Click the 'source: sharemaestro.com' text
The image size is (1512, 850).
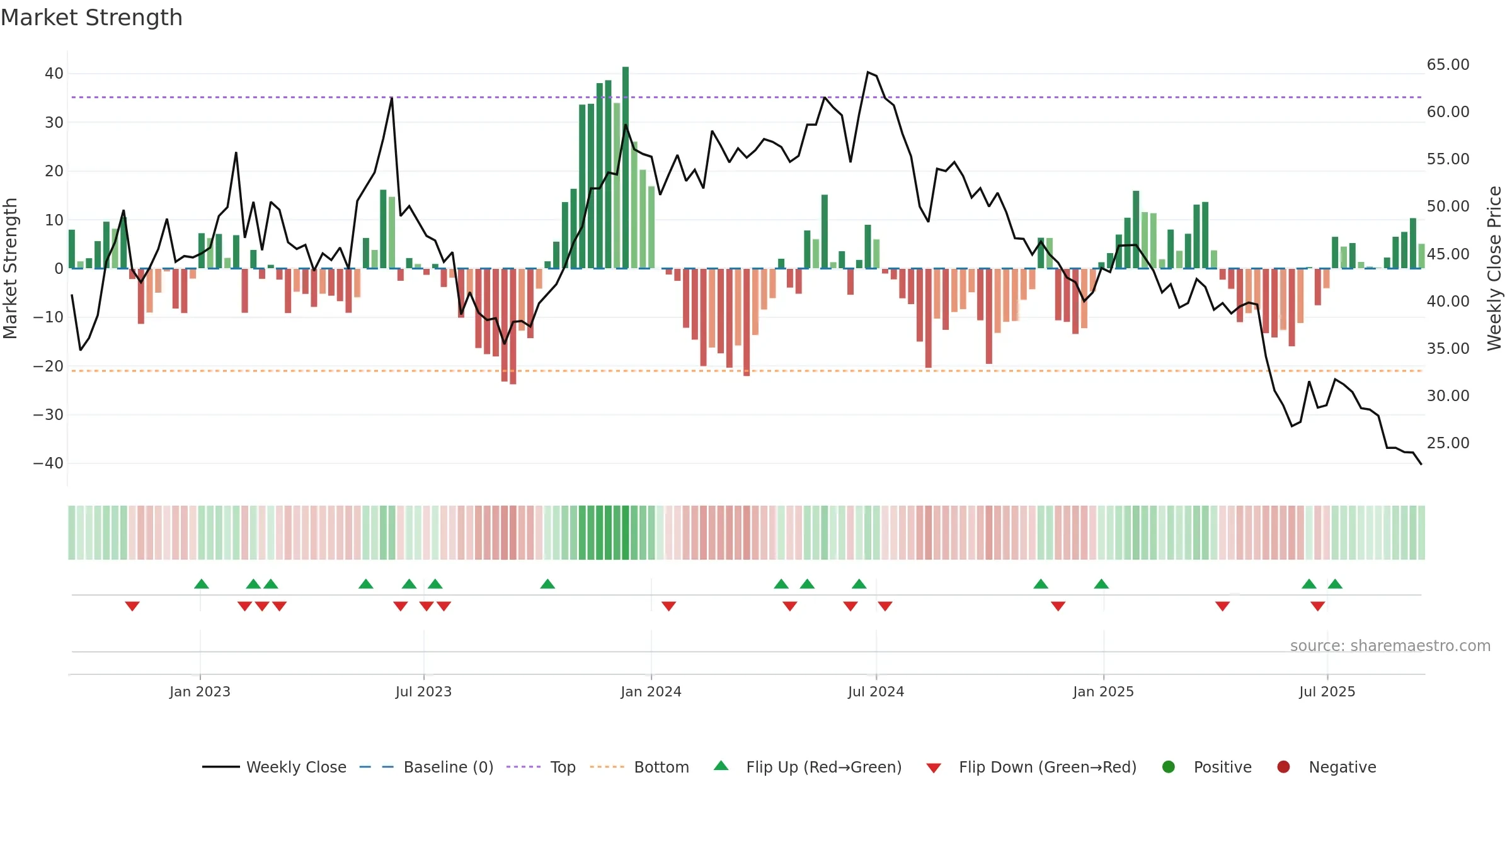1390,646
